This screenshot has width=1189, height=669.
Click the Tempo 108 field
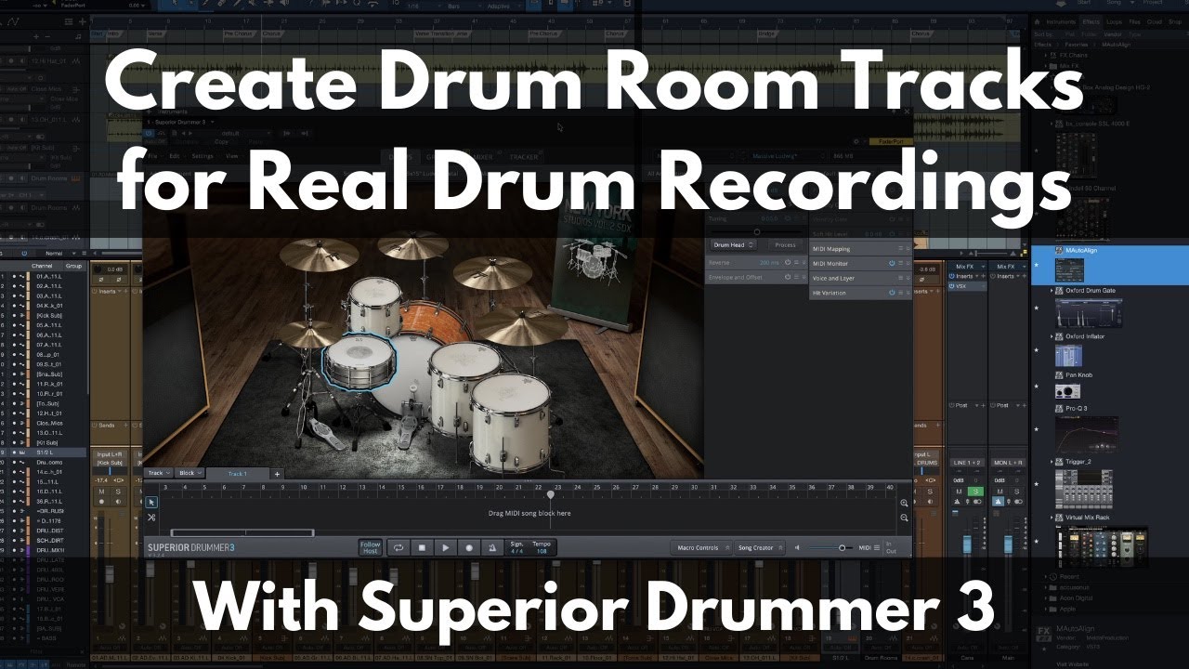click(542, 547)
